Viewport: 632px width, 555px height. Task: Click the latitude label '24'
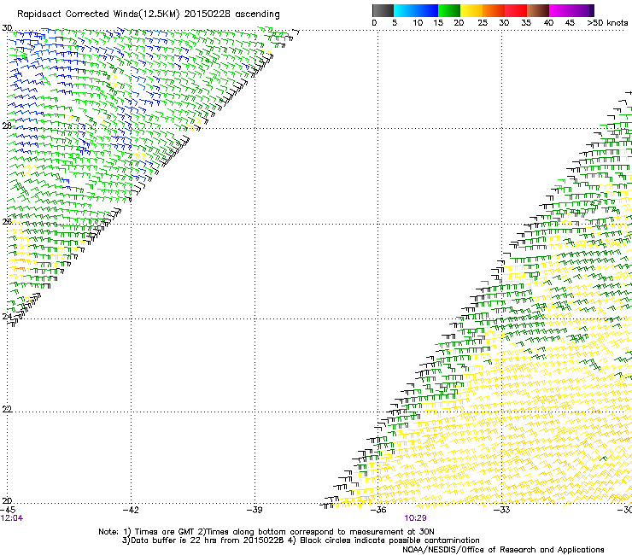(7, 317)
